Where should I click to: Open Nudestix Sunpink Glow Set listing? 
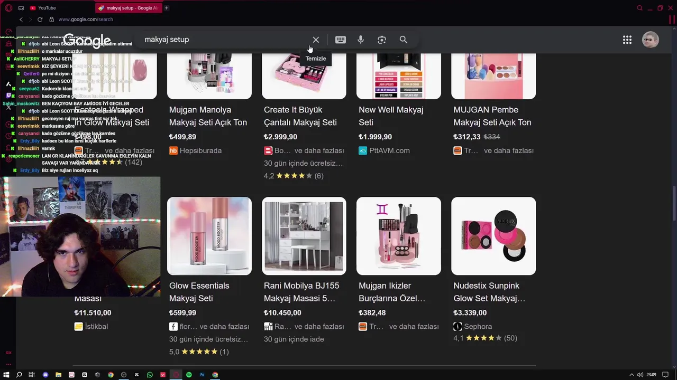click(x=489, y=292)
